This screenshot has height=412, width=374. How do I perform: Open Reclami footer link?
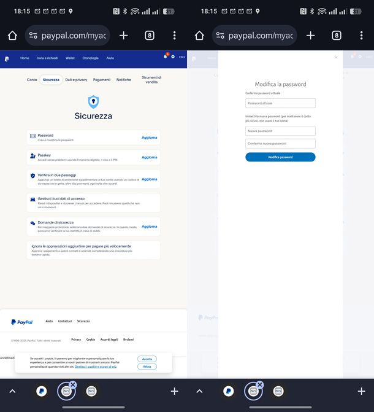[x=128, y=340]
